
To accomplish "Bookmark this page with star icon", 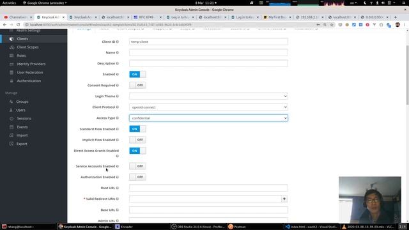I will click(332, 24).
